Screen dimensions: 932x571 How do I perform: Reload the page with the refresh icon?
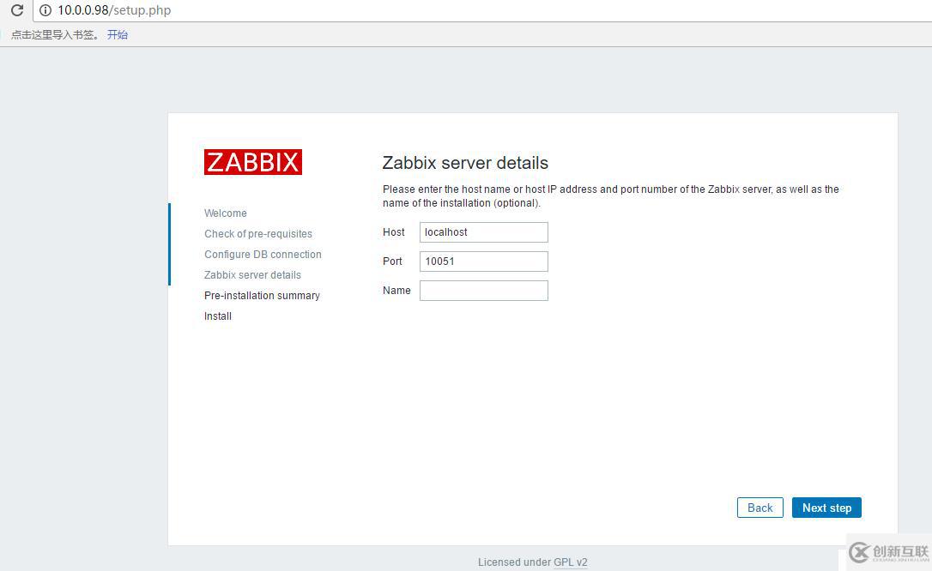pos(17,10)
